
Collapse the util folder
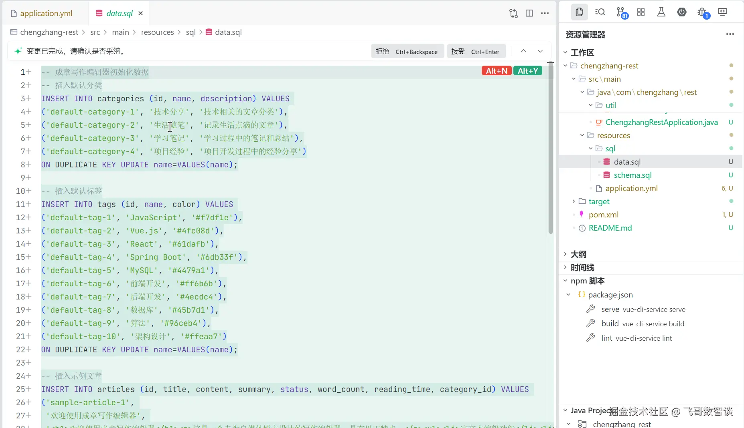(x=590, y=105)
